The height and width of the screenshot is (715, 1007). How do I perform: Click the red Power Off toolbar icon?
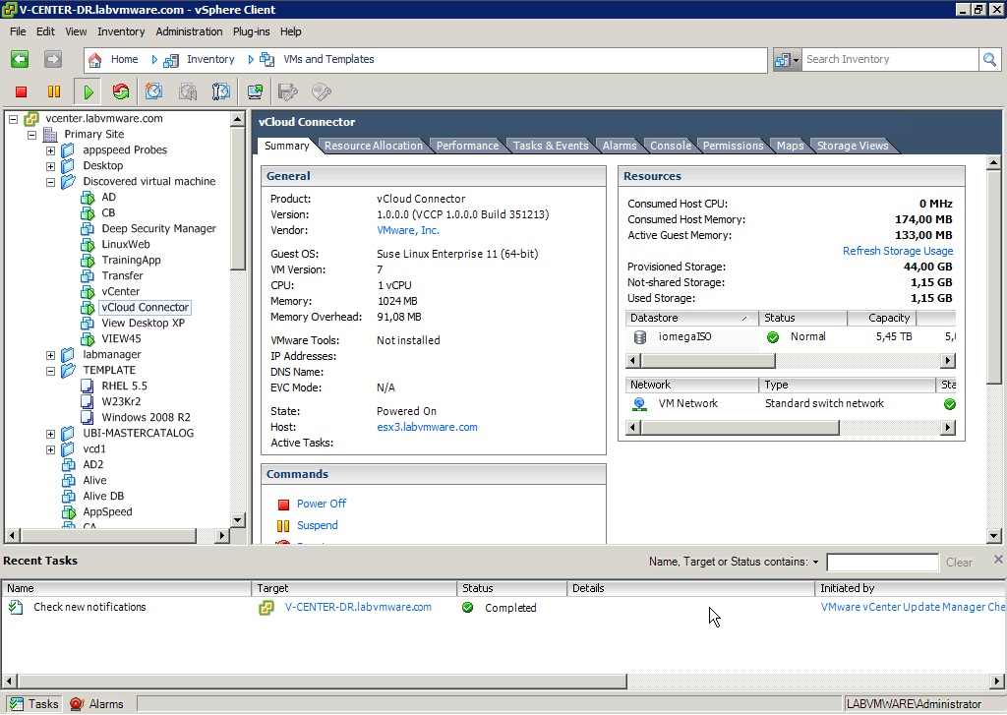click(x=22, y=91)
